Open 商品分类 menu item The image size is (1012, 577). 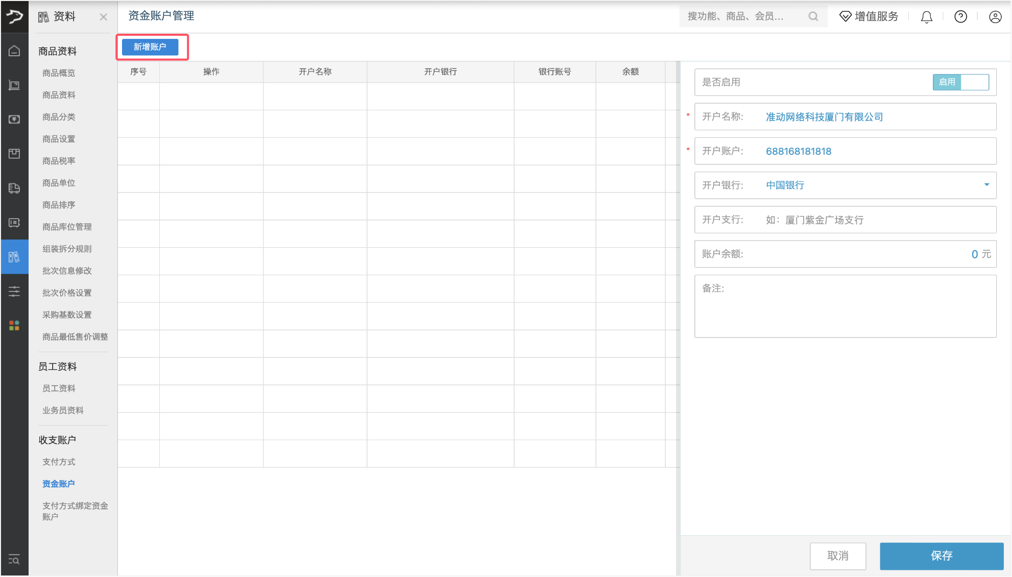pos(59,117)
